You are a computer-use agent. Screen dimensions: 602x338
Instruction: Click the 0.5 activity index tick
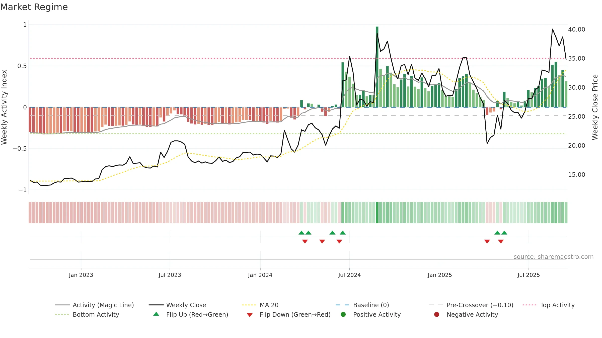tap(22, 66)
